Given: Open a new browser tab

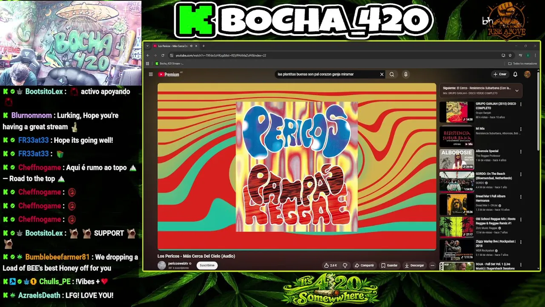Looking at the screenshot, I should click(204, 46).
